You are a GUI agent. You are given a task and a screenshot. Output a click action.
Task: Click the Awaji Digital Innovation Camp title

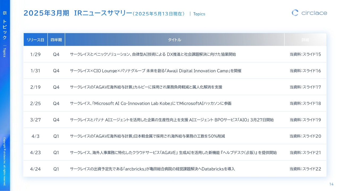[156, 71]
